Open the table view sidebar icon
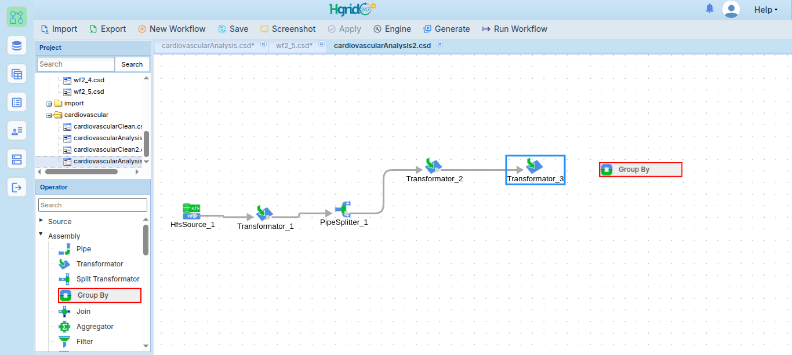Image resolution: width=792 pixels, height=355 pixels. 17,74
